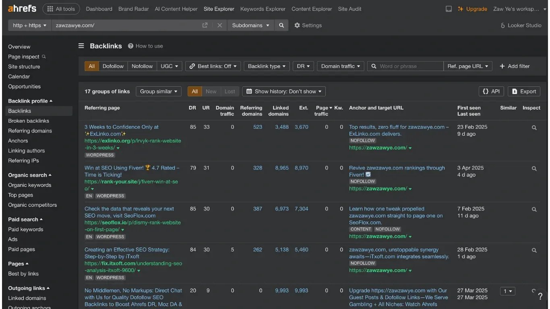
Task: Open the Dashboard tab
Action: (99, 9)
